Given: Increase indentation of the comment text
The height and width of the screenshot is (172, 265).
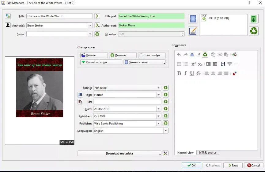Looking at the screenshot, I should pyautogui.click(x=208, y=64).
